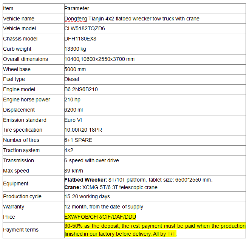Click the bold Flatbed Wrecker label
The height and width of the screenshot is (241, 249).
86,180
